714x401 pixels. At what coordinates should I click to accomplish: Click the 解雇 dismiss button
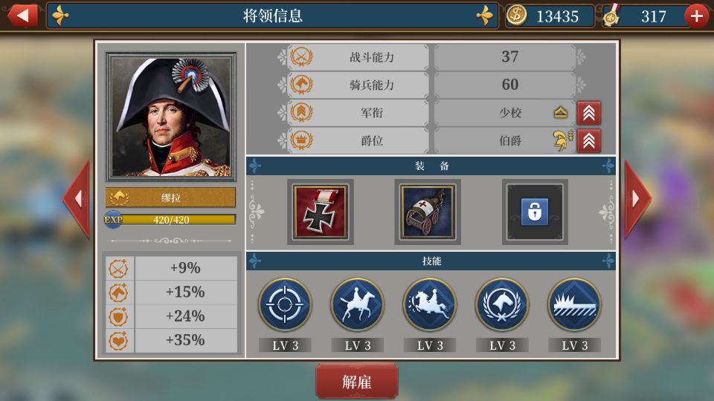coord(357,382)
